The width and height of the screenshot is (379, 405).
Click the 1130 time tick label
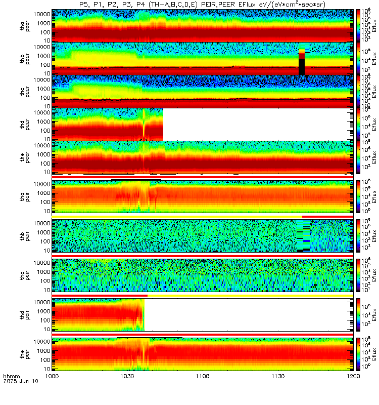tap(278, 376)
